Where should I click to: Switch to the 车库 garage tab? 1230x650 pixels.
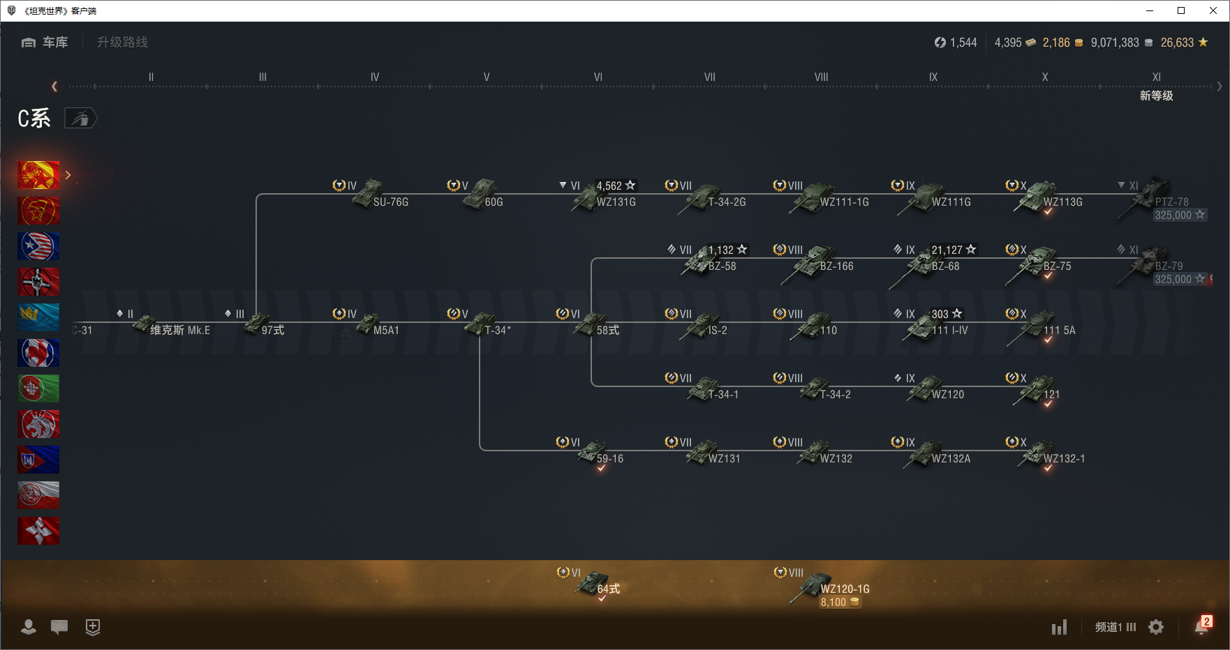(x=45, y=43)
